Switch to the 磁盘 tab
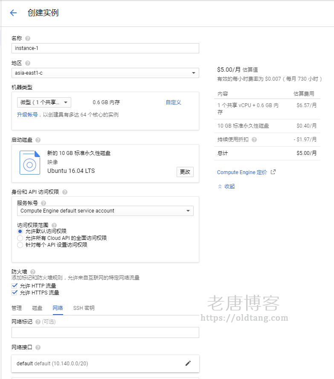 37,308
